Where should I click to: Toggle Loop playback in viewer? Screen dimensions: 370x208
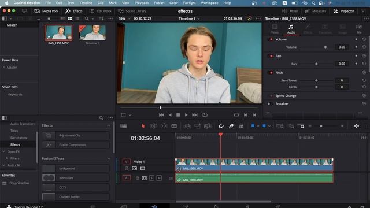coord(205,115)
